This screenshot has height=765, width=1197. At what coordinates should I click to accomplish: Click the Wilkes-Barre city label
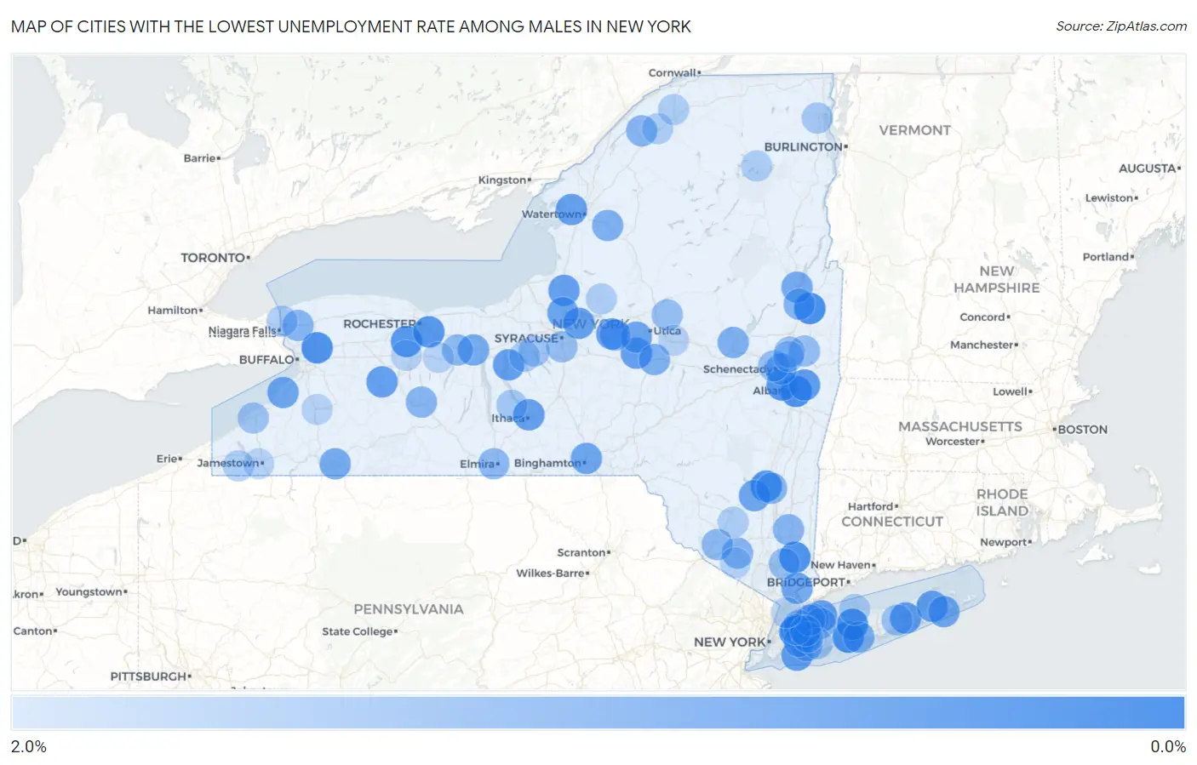pos(550,574)
